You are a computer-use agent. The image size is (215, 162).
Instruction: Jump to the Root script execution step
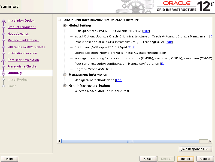[23, 60]
